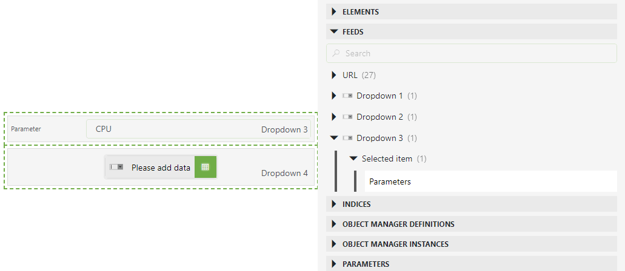Expand the PARAMETERS section
This screenshot has height=271, width=625.
pyautogui.click(x=472, y=264)
